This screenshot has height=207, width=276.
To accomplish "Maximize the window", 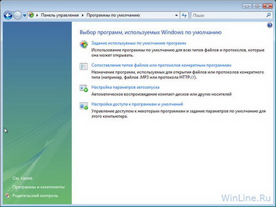I will 257,6.
